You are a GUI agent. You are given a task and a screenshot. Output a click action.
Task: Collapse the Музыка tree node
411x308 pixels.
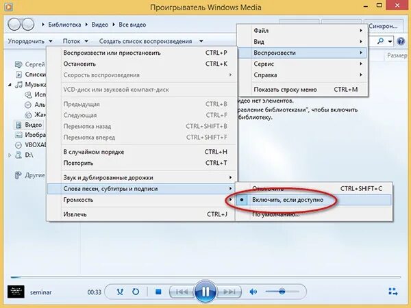pyautogui.click(x=10, y=85)
